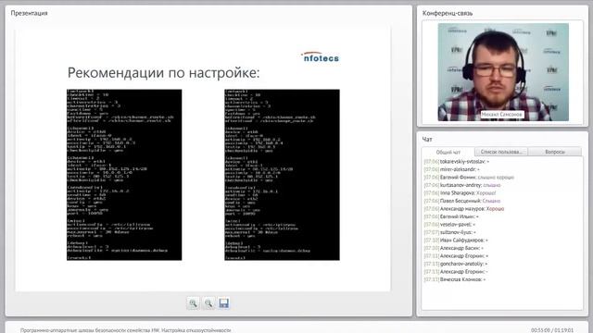Select Евгений Фомин's message 'Слышно хорошо'
Screen dimensions: 593x333
(469, 177)
